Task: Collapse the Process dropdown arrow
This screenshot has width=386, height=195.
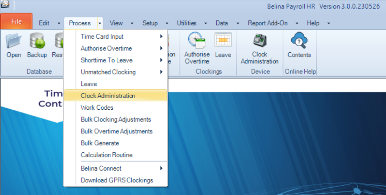Action: [x=100, y=23]
